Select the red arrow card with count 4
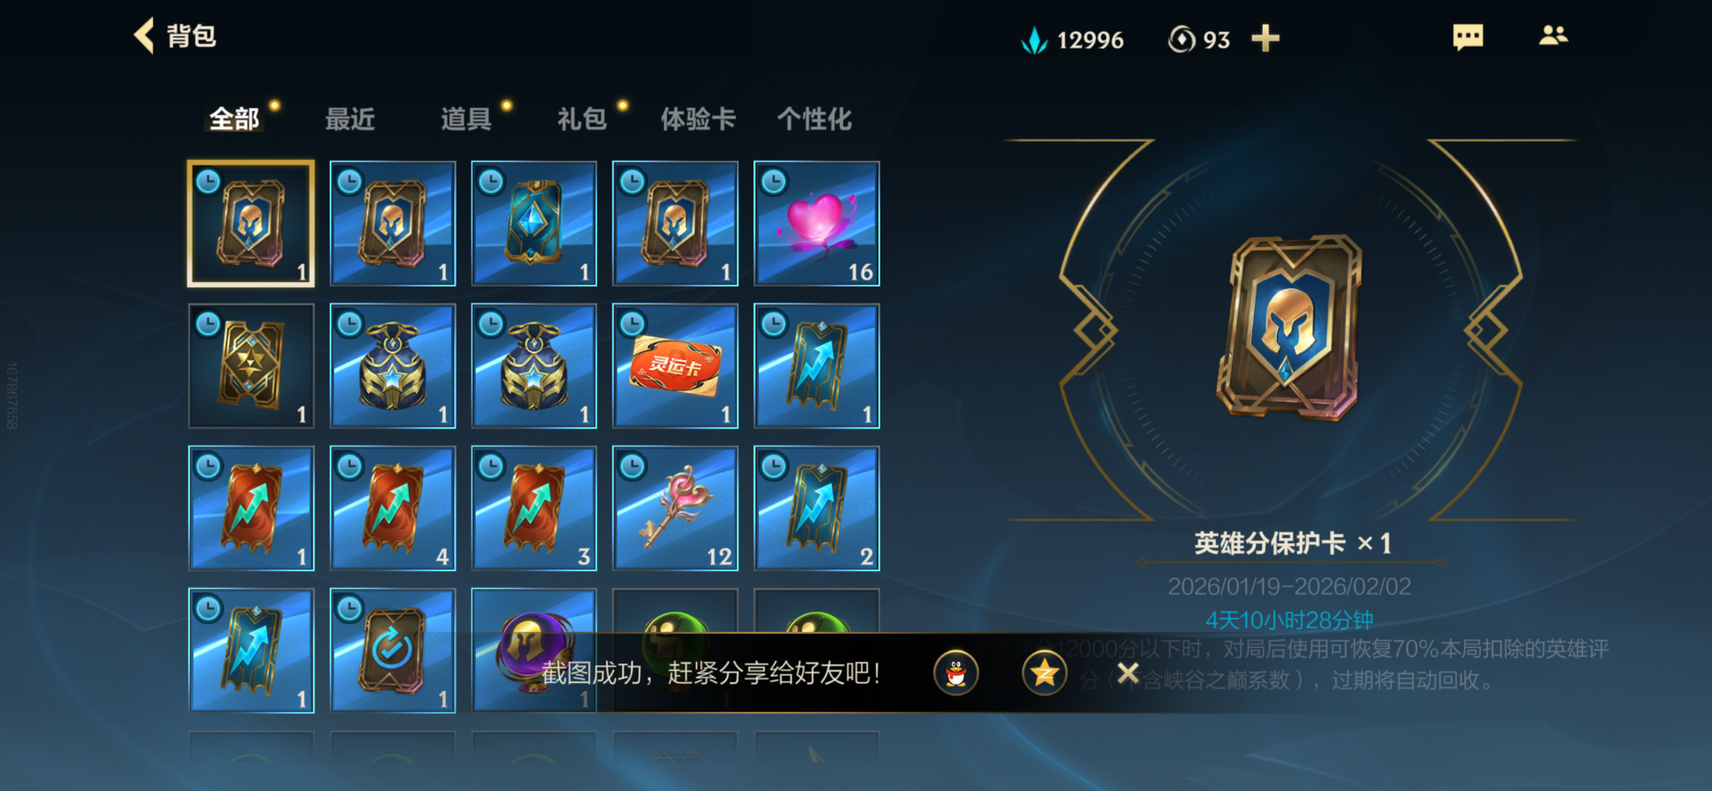 point(393,508)
